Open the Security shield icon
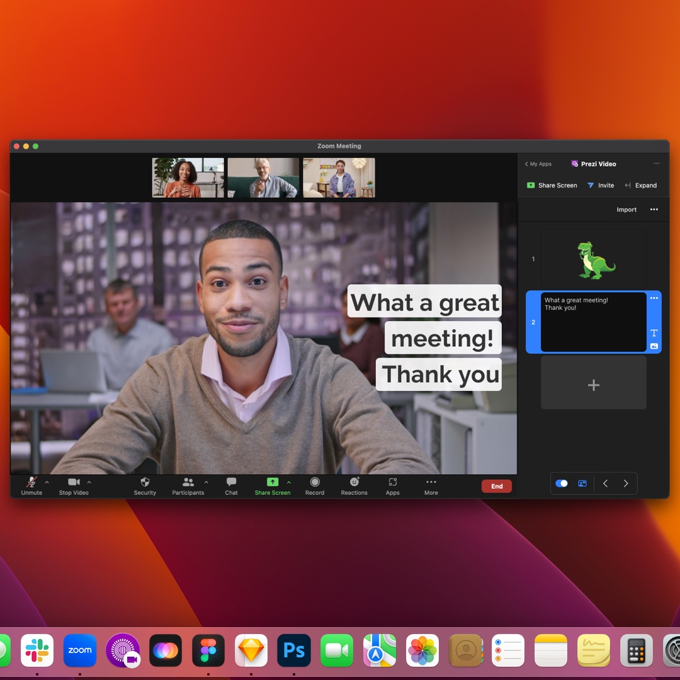Screen dimensions: 680x680 [x=145, y=482]
